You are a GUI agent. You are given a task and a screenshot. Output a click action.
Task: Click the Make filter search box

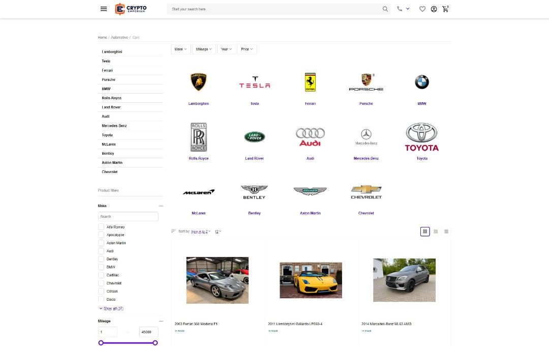128,217
